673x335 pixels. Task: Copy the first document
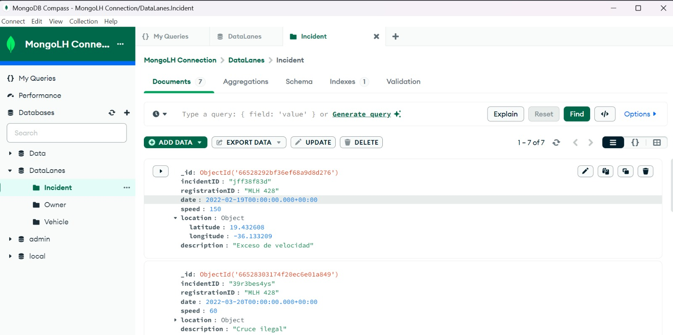(x=606, y=171)
